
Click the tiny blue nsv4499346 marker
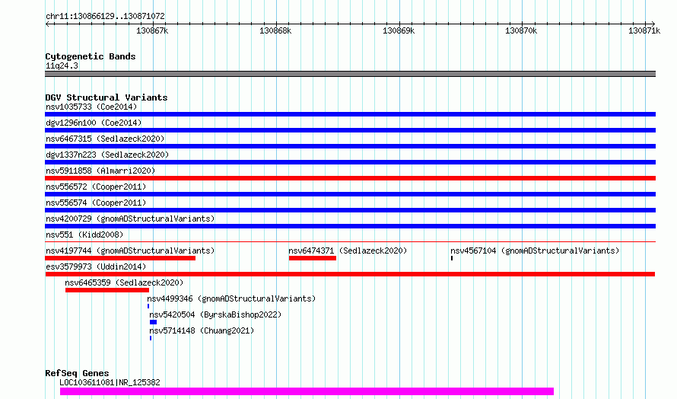coord(148,306)
